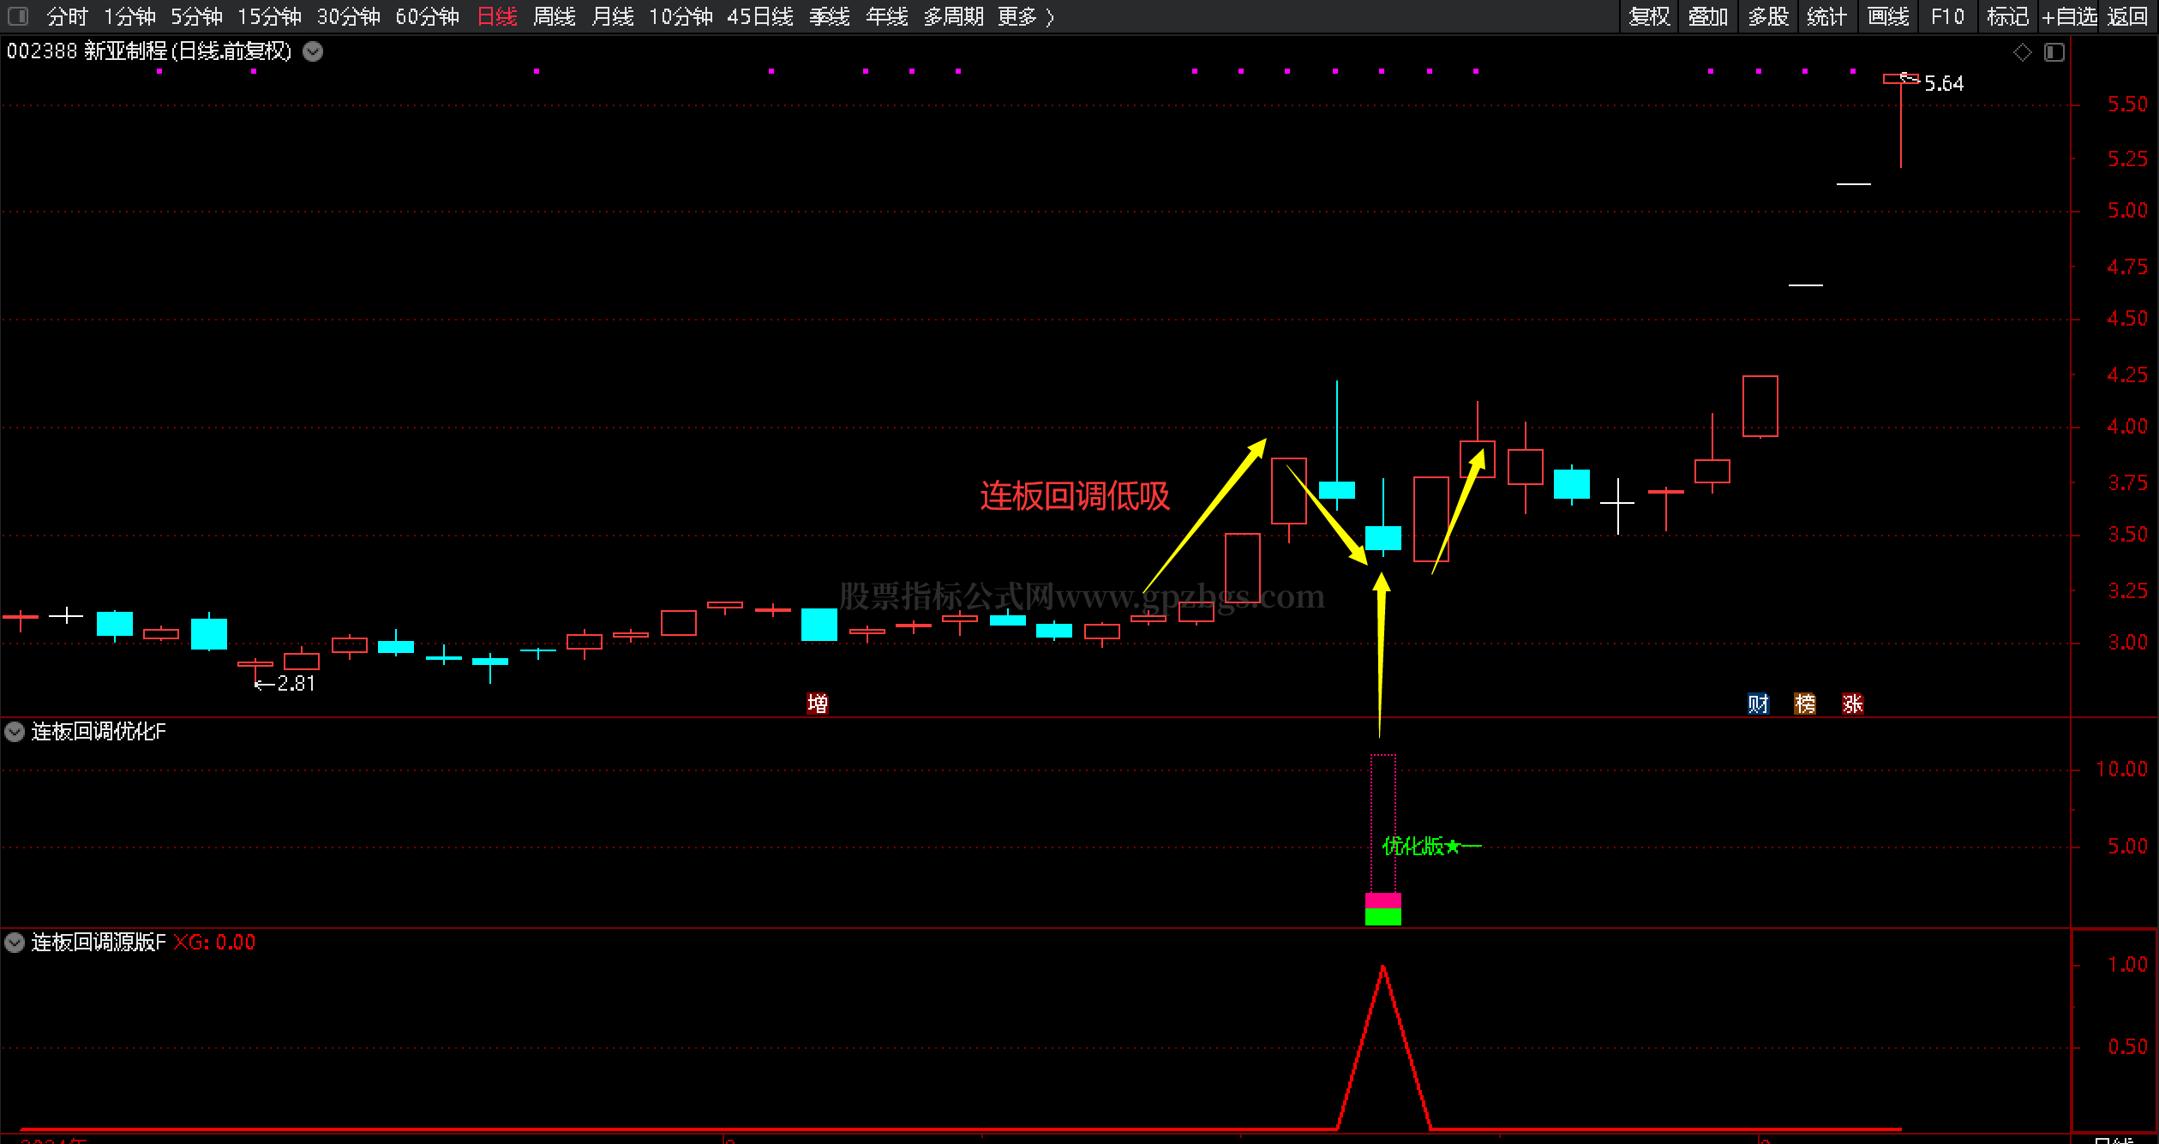
Task: Expand the 更多 periods menu
Action: [1026, 16]
